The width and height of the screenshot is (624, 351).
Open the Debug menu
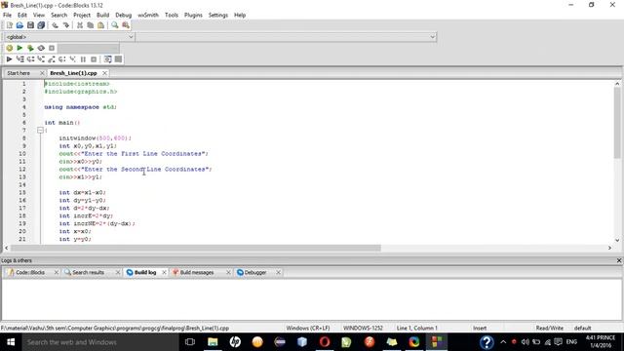[x=124, y=15]
